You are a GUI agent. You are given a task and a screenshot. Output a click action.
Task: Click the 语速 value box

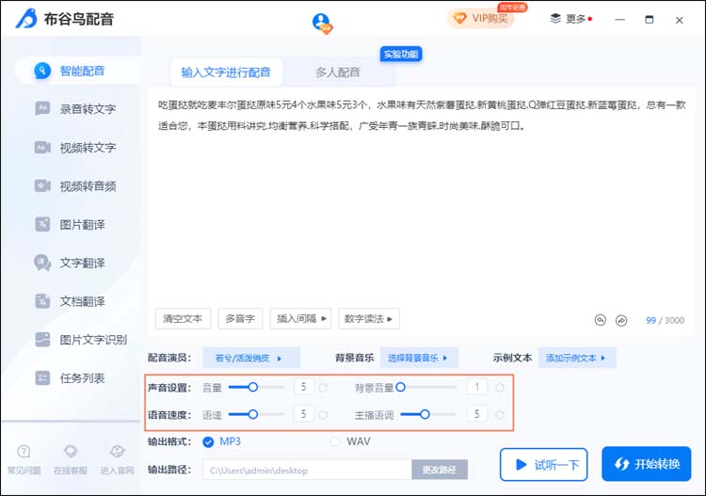tap(303, 413)
